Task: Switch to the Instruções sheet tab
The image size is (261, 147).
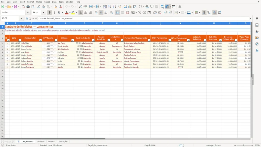Action: pyautogui.click(x=63, y=141)
